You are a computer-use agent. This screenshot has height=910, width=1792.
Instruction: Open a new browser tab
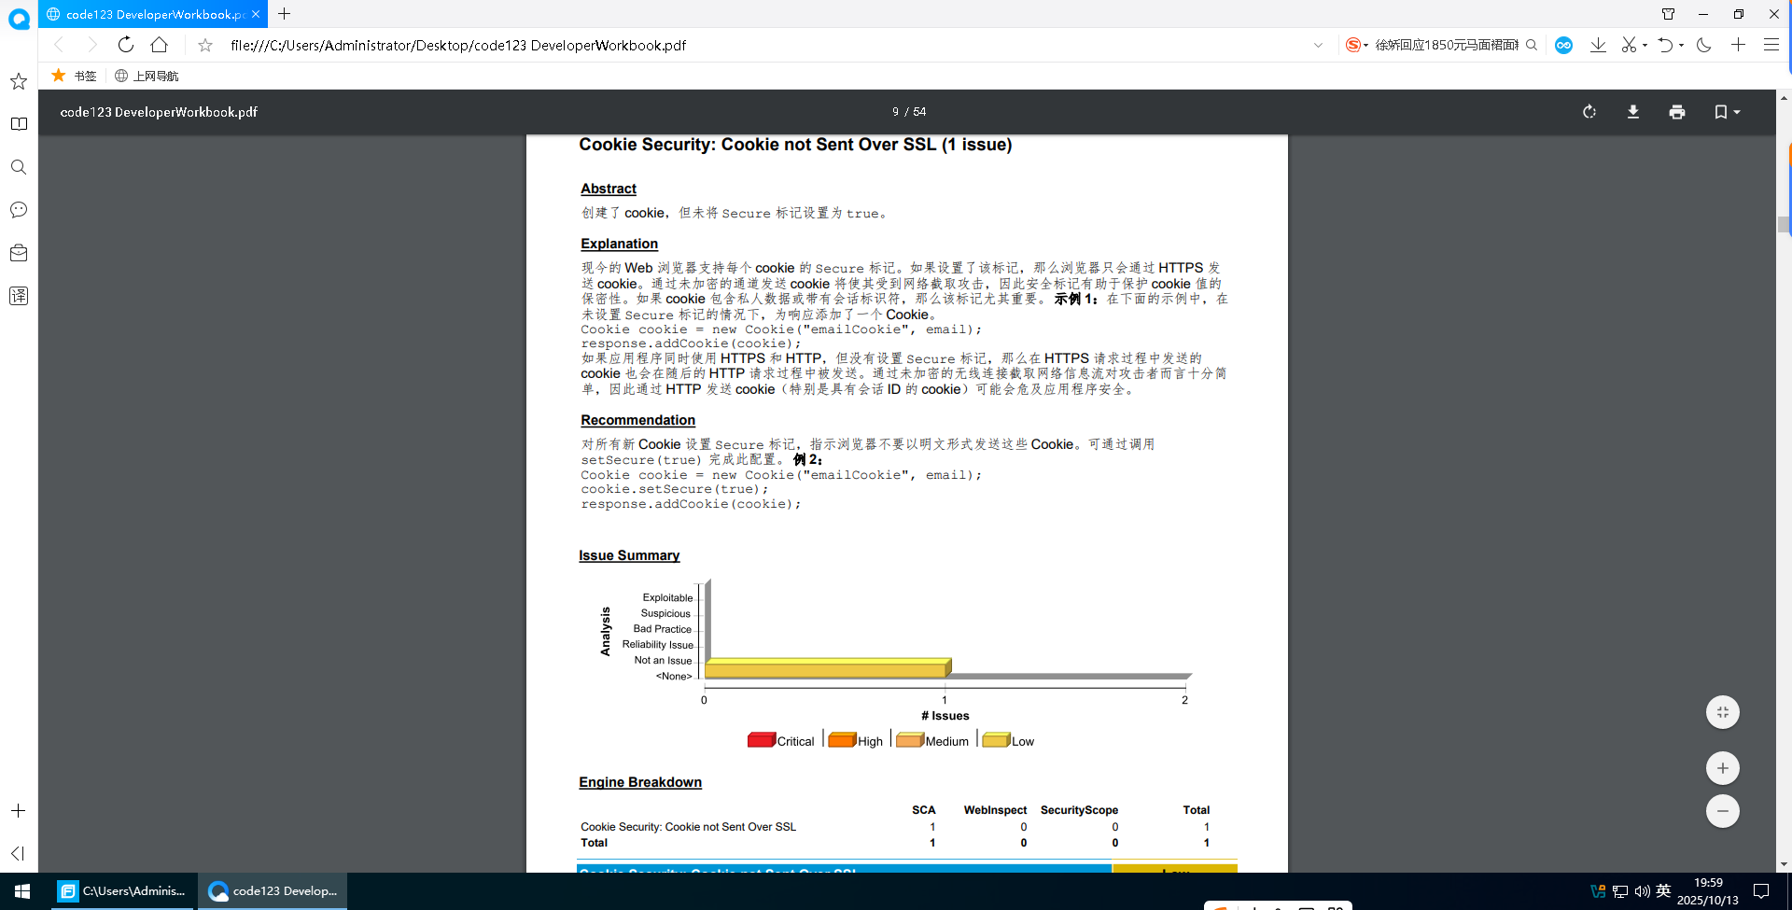285,14
